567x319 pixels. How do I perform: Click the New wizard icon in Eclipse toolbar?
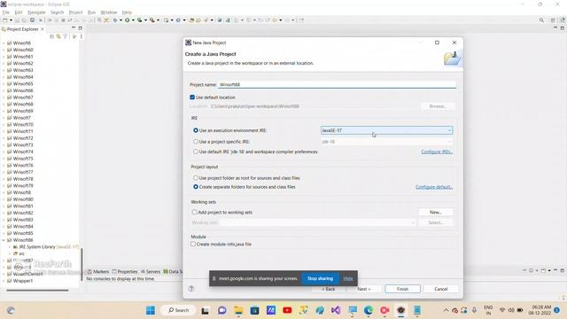(5, 20)
